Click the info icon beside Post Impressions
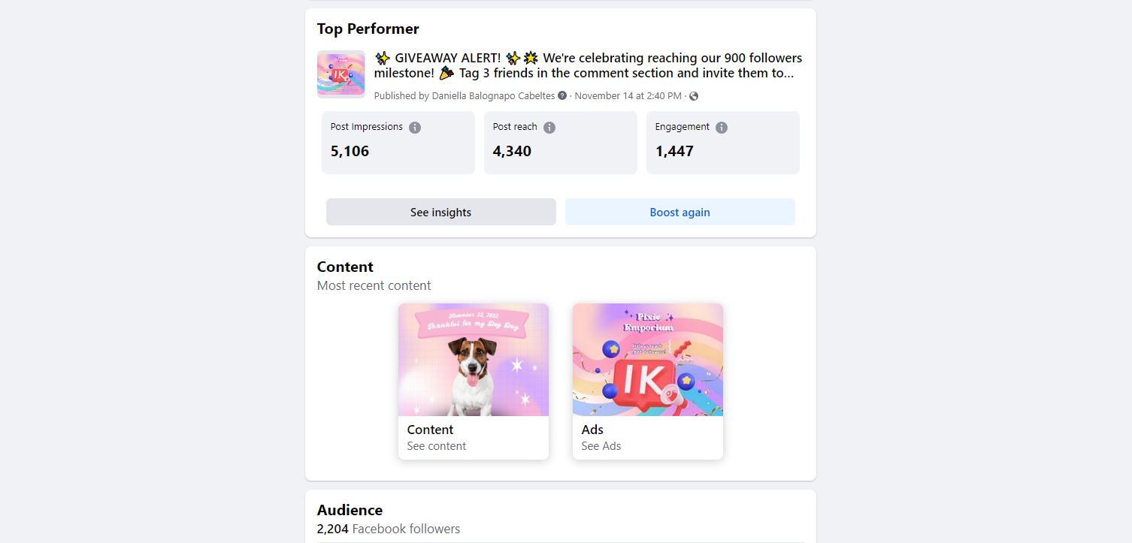Viewport: 1132px width, 543px height. pyautogui.click(x=415, y=128)
